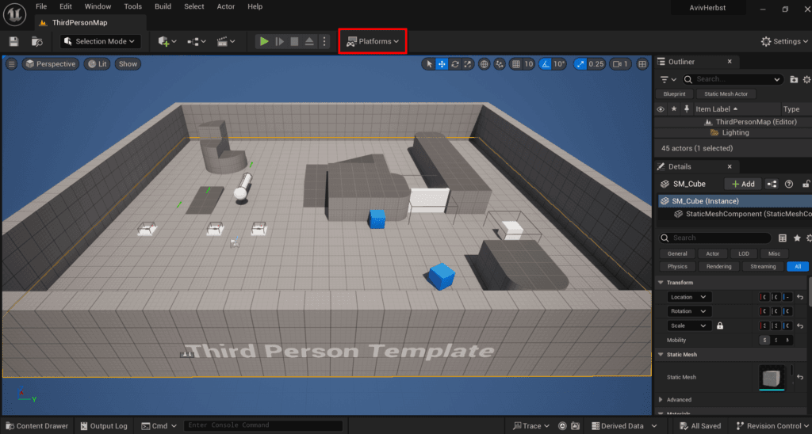Image resolution: width=812 pixels, height=434 pixels.
Task: Toggle favorites star in Details panel
Action: 797,238
